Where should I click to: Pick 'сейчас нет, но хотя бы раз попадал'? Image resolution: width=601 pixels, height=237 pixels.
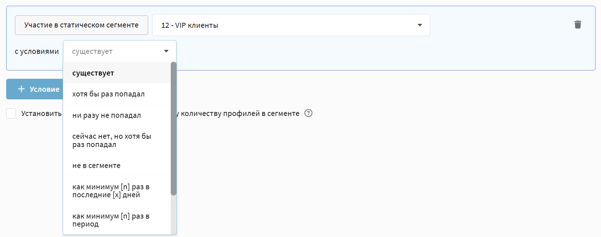(112, 140)
